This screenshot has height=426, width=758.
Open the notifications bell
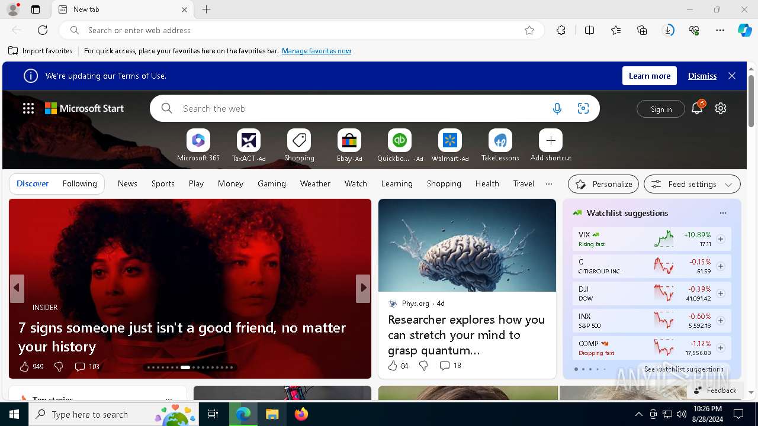click(x=697, y=108)
